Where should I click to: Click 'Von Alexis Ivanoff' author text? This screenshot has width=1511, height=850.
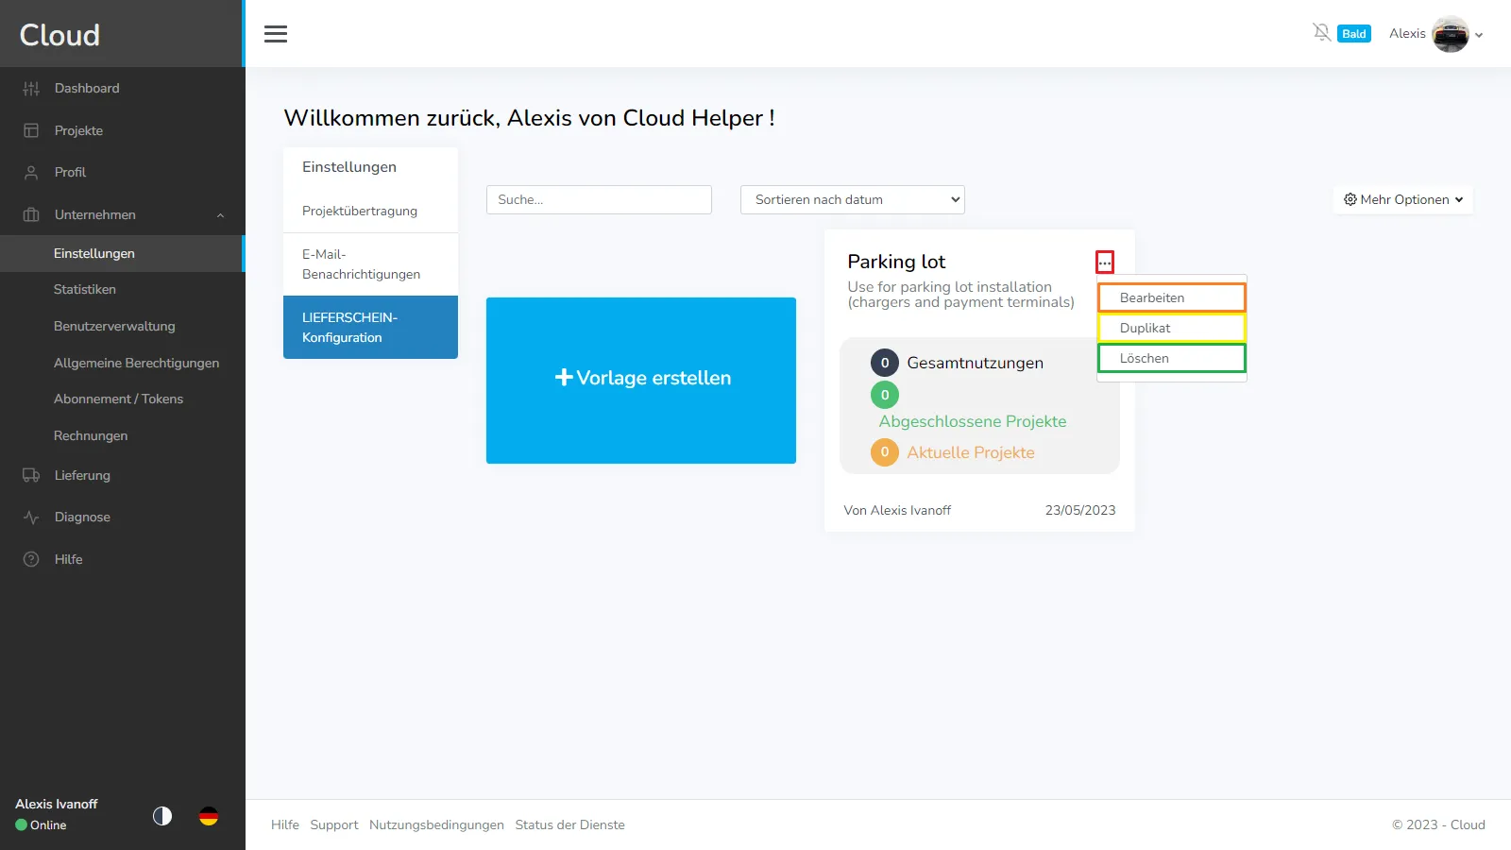897,510
